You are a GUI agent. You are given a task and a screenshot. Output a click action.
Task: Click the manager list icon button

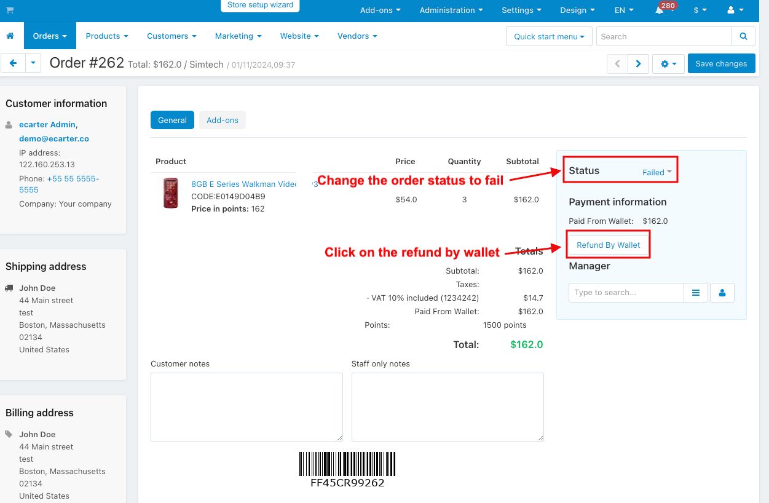(696, 293)
